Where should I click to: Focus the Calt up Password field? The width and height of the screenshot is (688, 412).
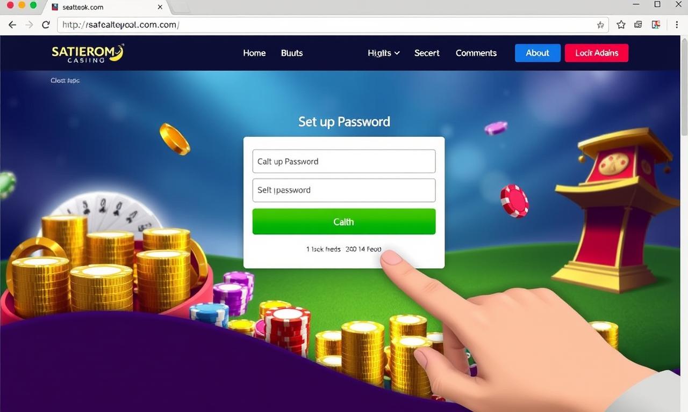coord(344,161)
